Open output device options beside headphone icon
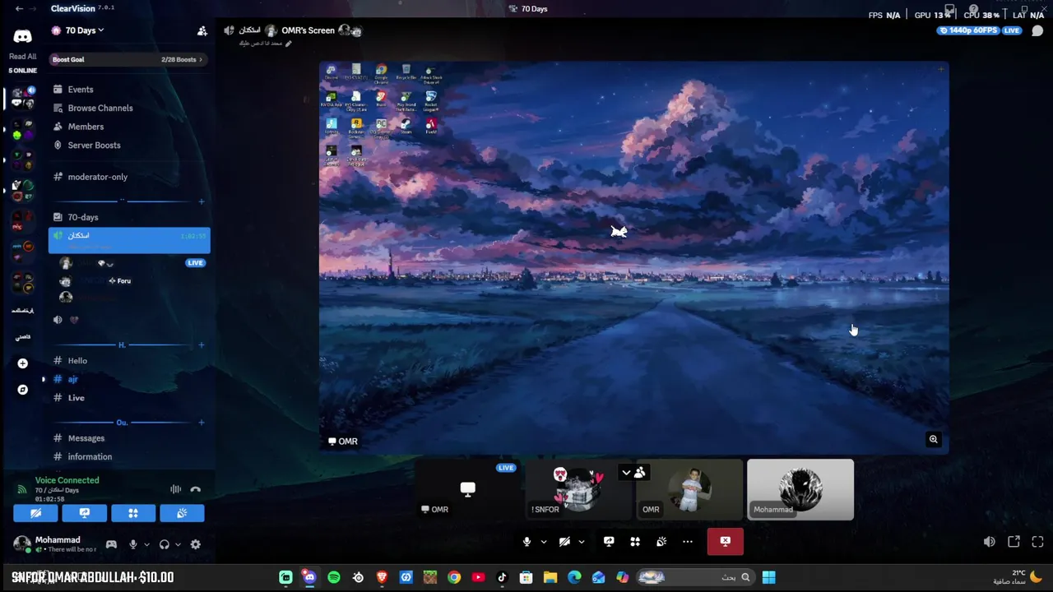Image resolution: width=1053 pixels, height=592 pixels. [178, 544]
